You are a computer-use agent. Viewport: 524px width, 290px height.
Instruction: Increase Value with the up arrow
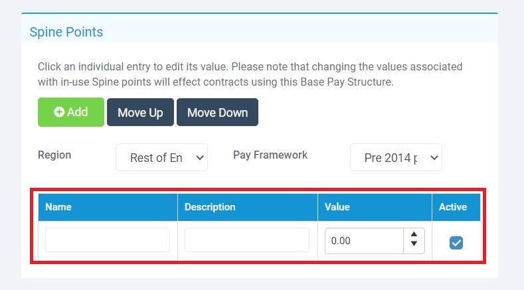click(x=414, y=234)
